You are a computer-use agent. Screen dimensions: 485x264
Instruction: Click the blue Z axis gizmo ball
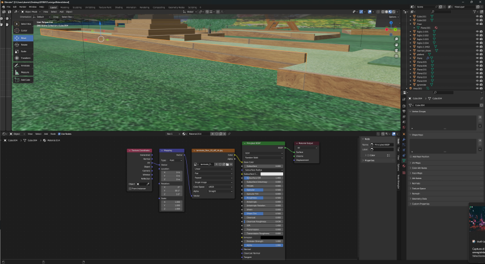point(391,23)
